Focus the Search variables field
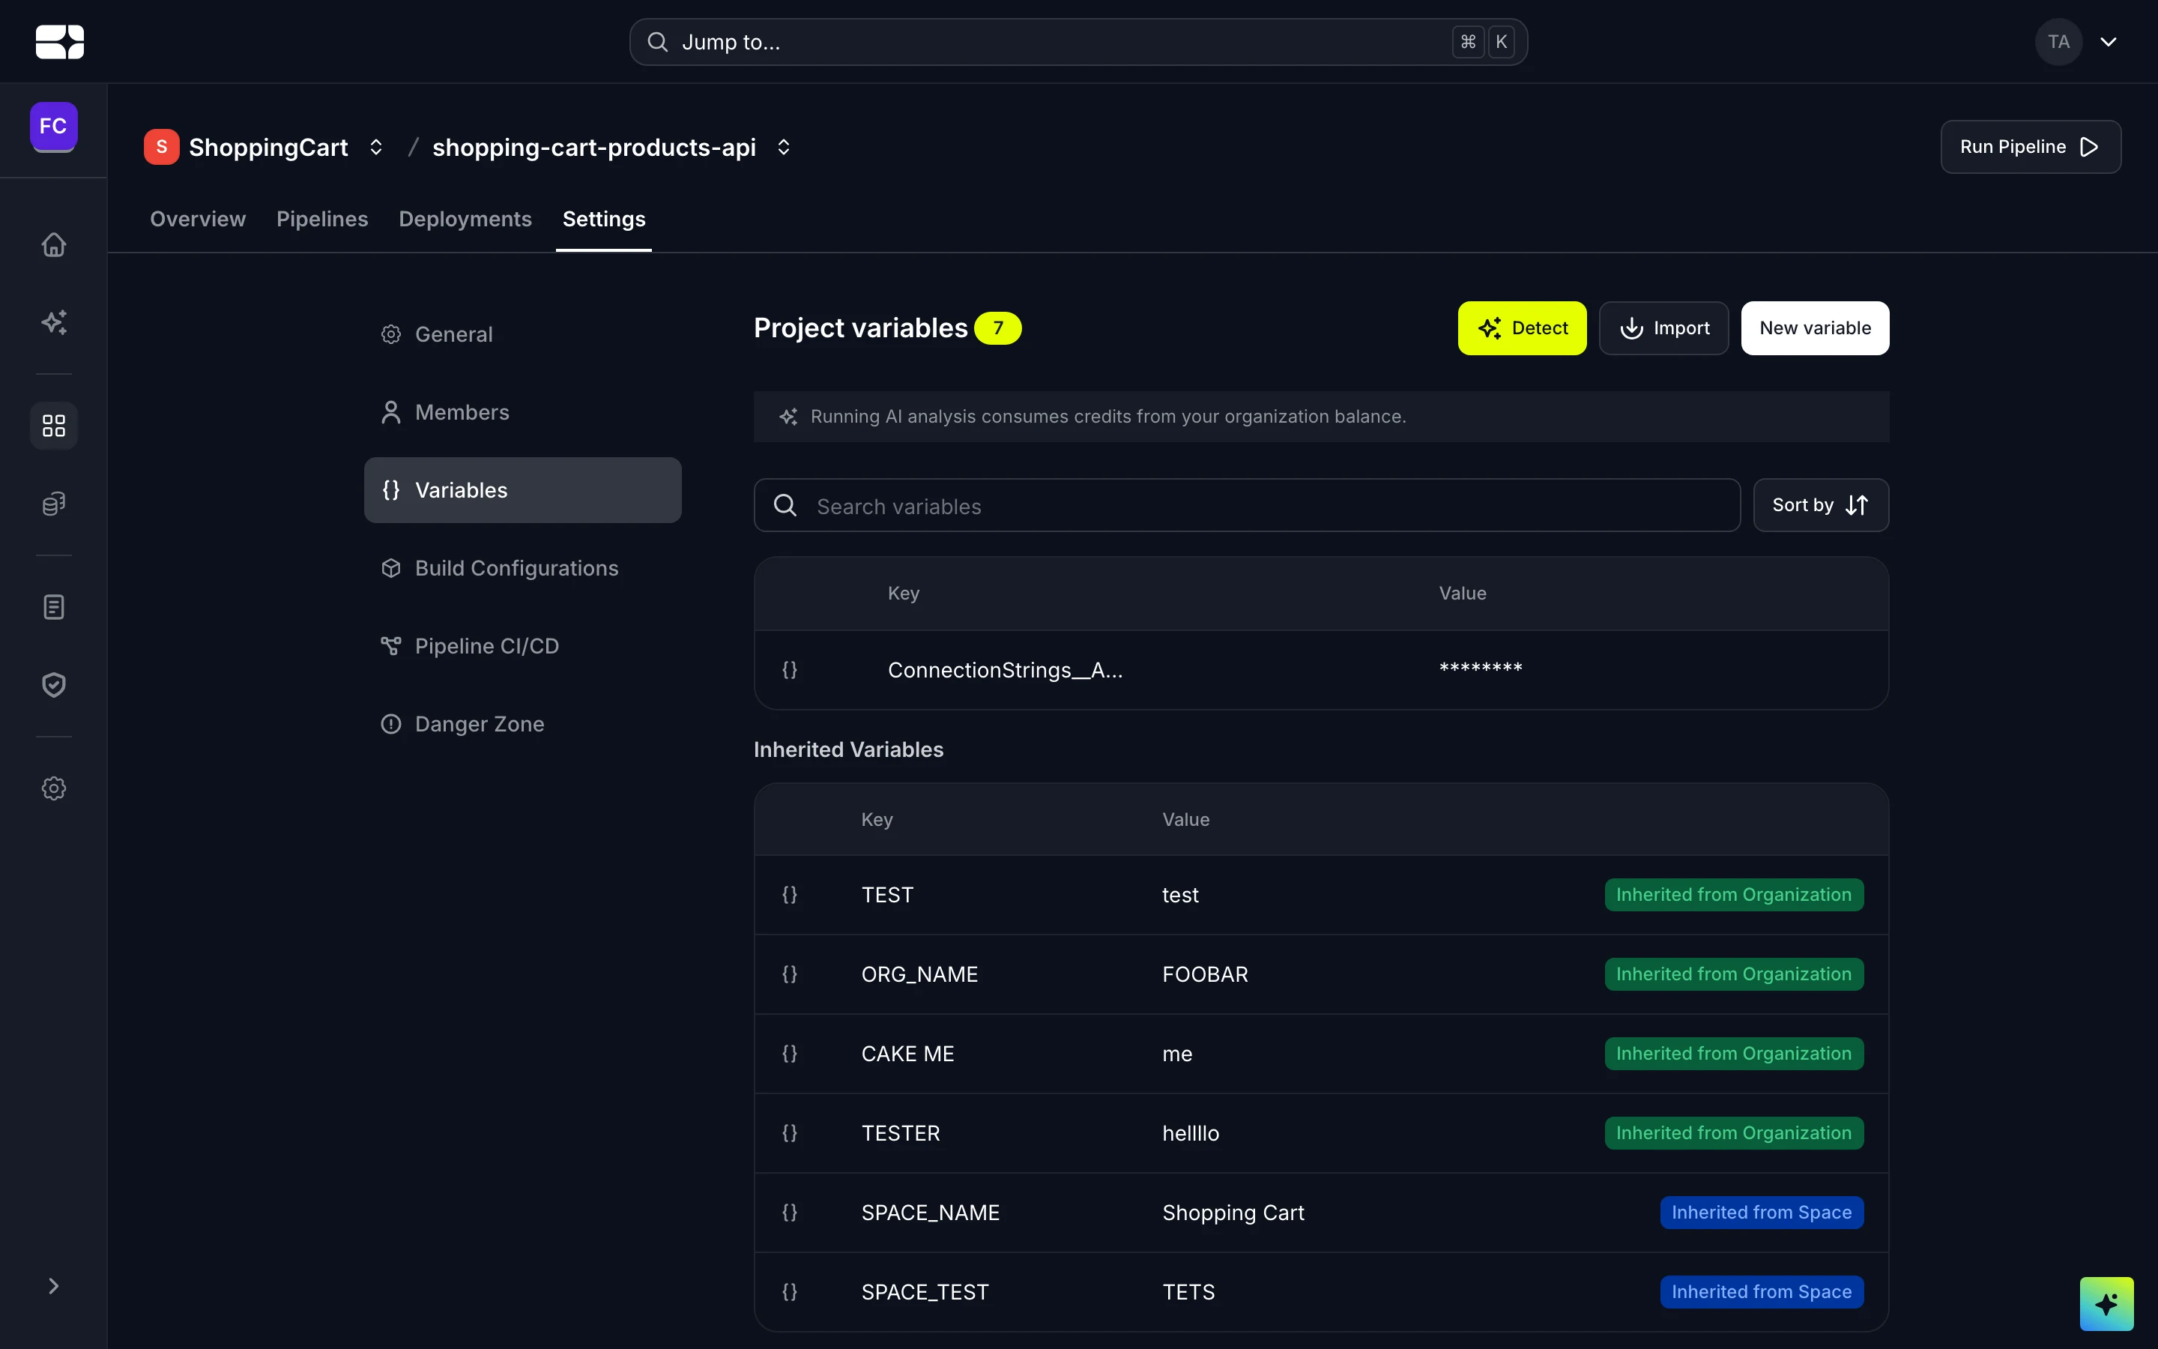The height and width of the screenshot is (1349, 2158). tap(1247, 506)
